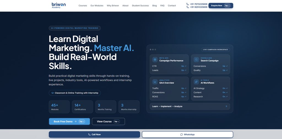Click the AI-Powered Digital Marketing Training badge
The image size is (282, 139).
[x=75, y=28]
